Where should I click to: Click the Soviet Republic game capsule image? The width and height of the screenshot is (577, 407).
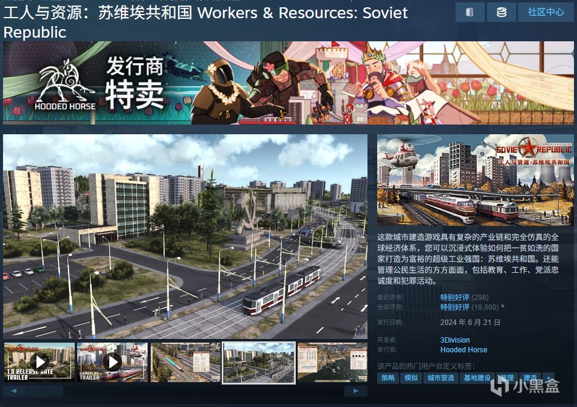tap(475, 180)
